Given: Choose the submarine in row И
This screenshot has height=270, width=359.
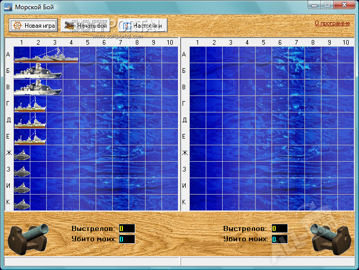Looking at the screenshot, I should click(x=22, y=187).
